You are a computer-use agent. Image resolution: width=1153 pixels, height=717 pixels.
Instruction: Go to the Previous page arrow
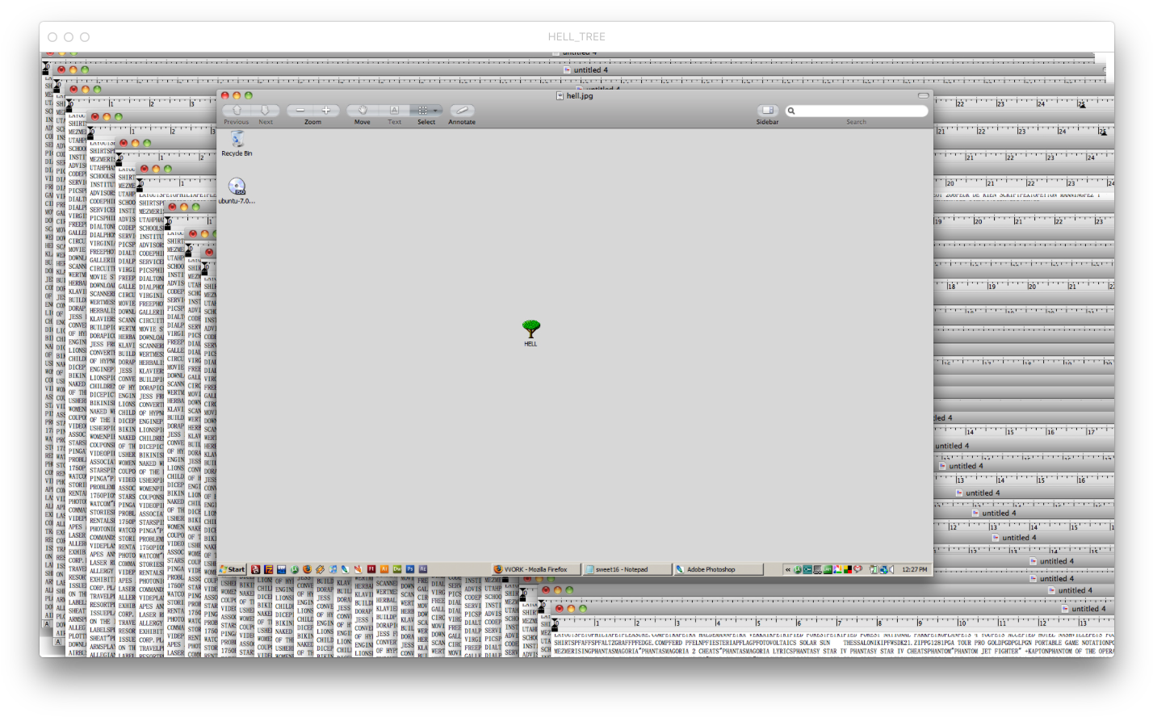click(237, 111)
